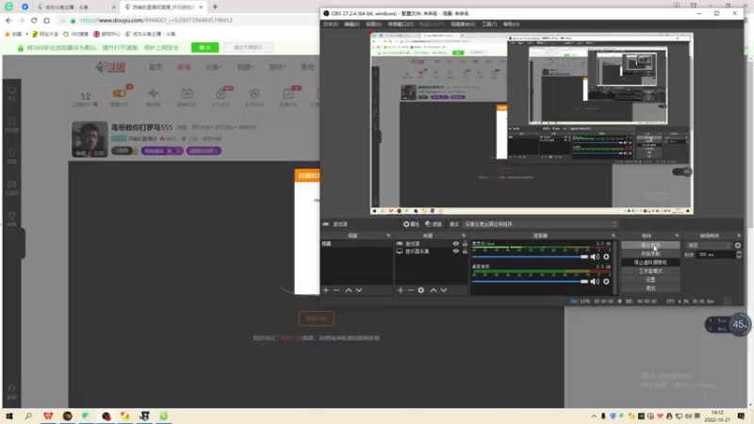Click the start recording button in OBS
Image resolution: width=754 pixels, height=424 pixels.
650,253
